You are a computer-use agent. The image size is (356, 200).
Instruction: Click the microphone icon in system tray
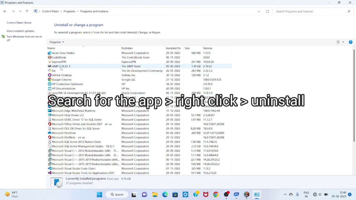click(x=297, y=194)
